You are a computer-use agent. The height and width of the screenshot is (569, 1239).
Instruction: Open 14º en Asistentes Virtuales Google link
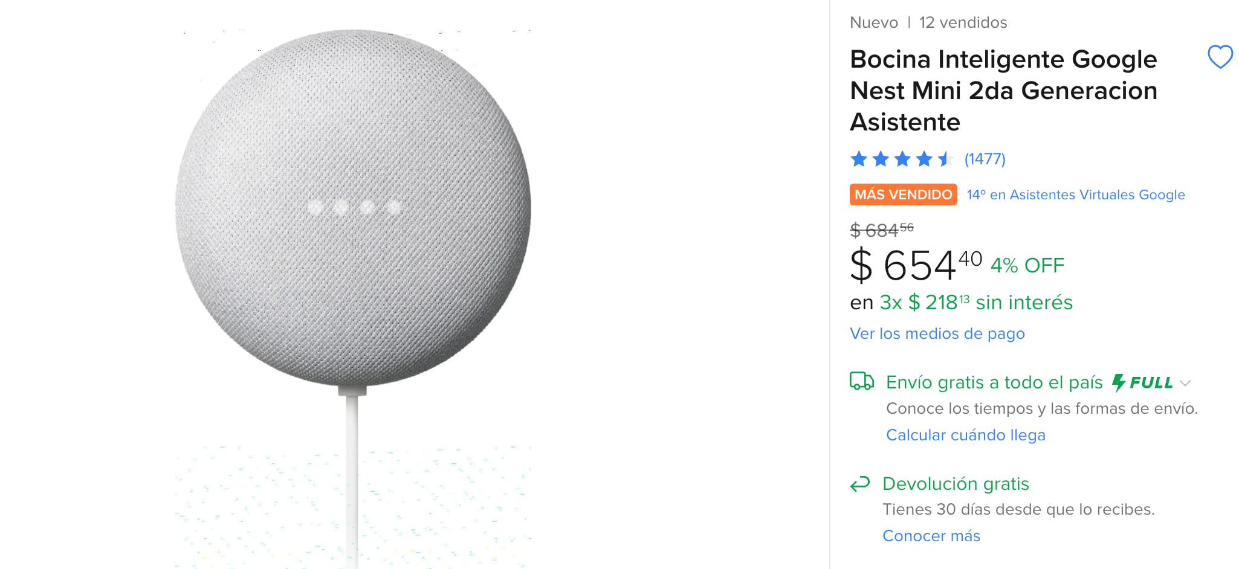1075,194
